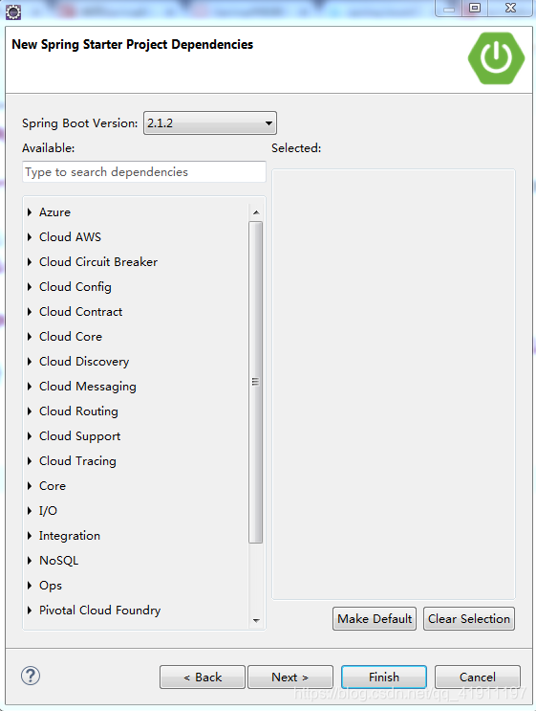Screen dimensions: 536x711
Task: Select the Cloud Support tree label
Action: click(79, 436)
